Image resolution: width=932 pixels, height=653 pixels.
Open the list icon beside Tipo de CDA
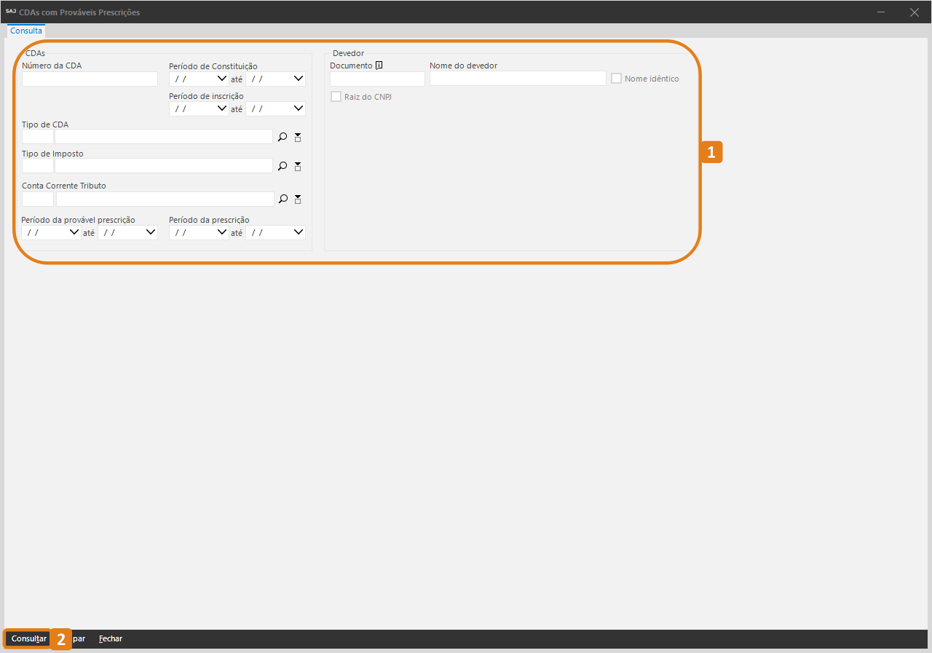coord(297,137)
